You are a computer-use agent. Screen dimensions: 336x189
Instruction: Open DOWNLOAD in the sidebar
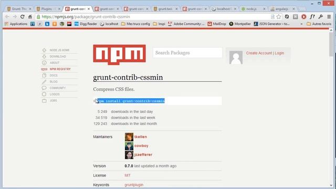click(x=58, y=56)
